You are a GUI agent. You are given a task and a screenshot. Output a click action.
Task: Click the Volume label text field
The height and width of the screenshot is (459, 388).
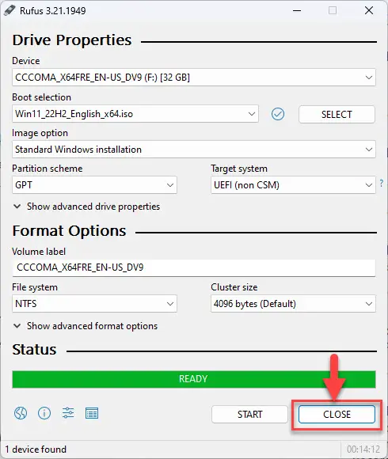pos(194,267)
